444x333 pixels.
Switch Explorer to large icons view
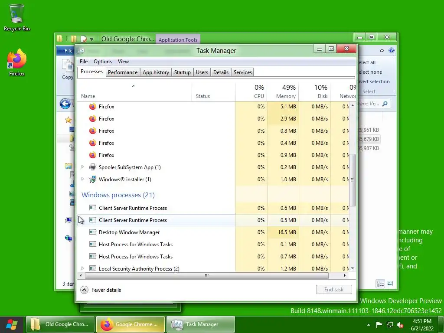coord(390,284)
